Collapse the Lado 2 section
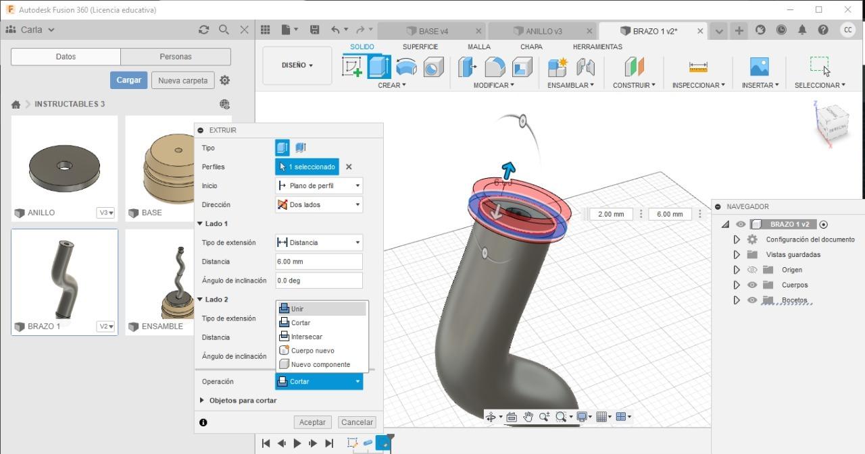 [200, 299]
